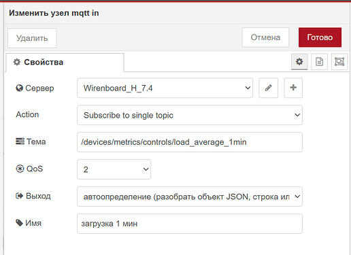Viewport: 351px width, 255px height.
Task: Add a new MQTT broker with plus icon
Action: [293, 88]
